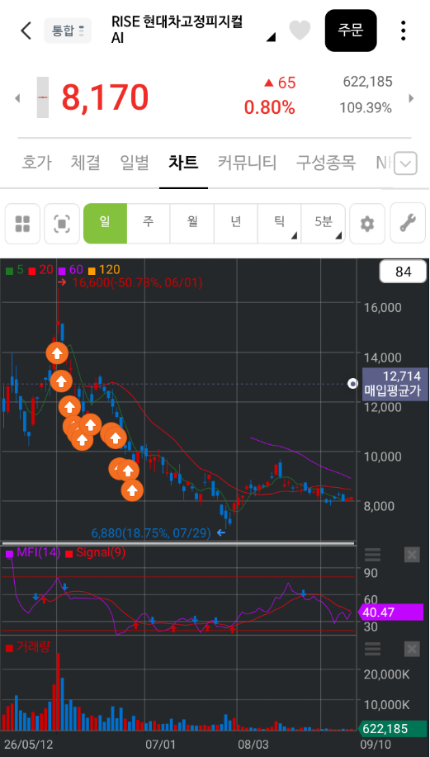This screenshot has width=430, height=757.
Task: Open the chart wrench tools icon
Action: coord(408,224)
